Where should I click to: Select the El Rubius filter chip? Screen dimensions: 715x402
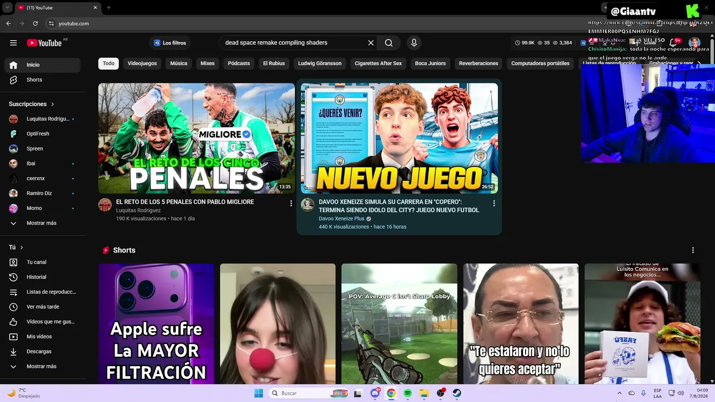(274, 64)
